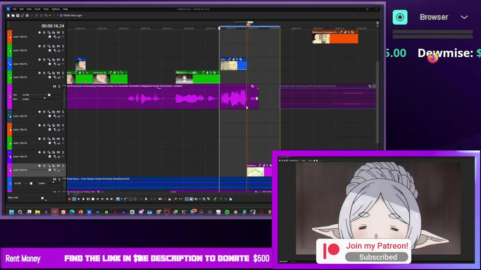The width and height of the screenshot is (481, 270).
Task: Expand the Browser source dropdown chevron
Action: (464, 17)
